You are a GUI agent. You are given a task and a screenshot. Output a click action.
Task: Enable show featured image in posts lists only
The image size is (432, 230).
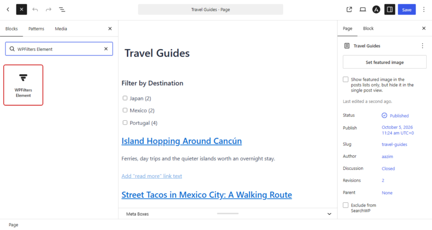(x=346, y=79)
